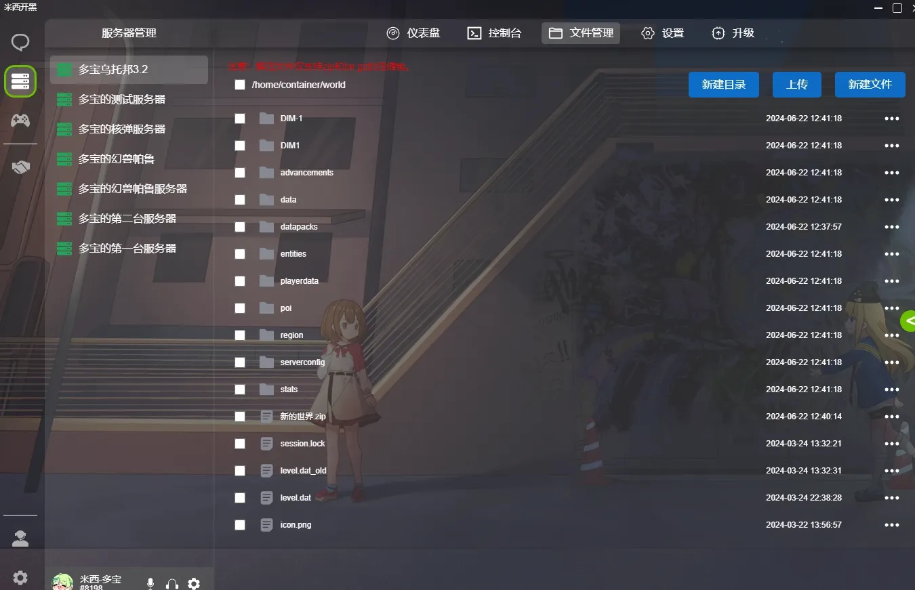Open the customer support agent icon
The height and width of the screenshot is (590, 915).
(20, 539)
